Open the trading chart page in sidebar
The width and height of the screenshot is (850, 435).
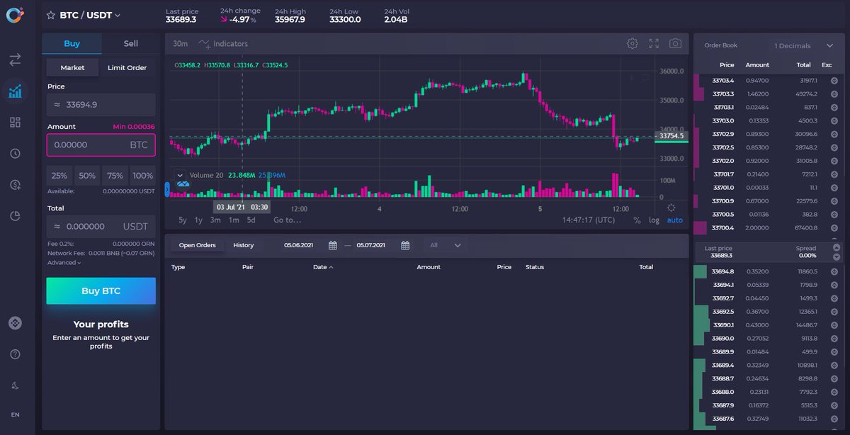[15, 91]
